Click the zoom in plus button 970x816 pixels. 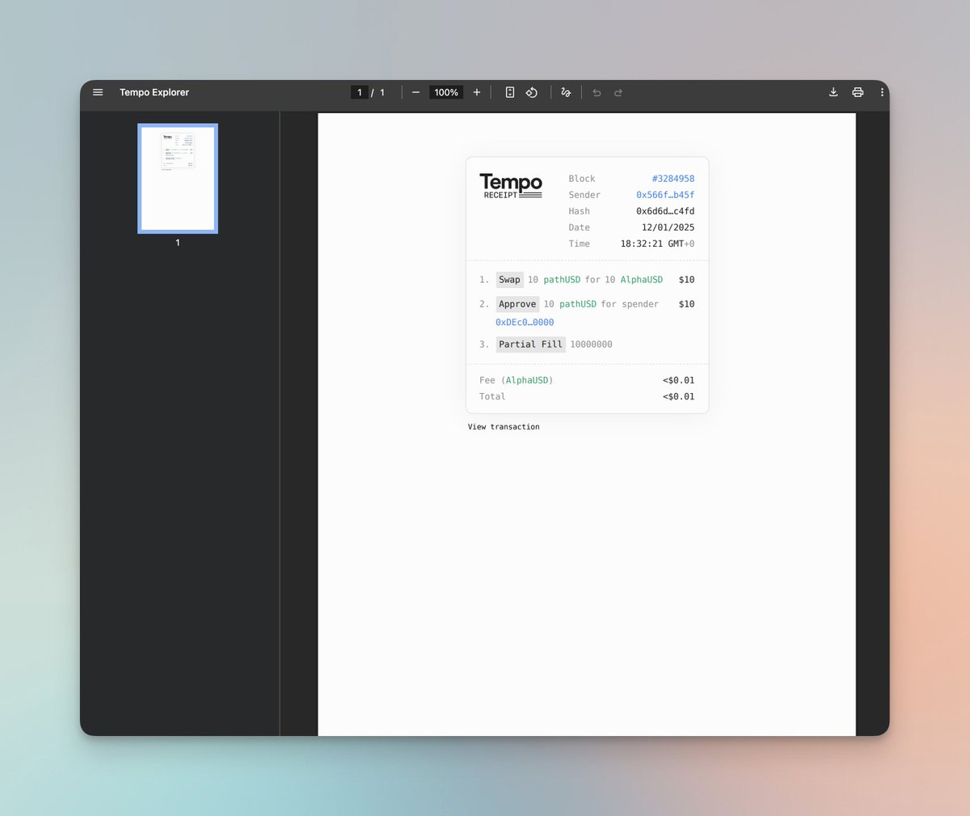[x=477, y=92]
